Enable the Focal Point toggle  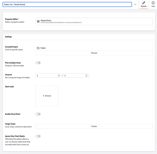(38, 114)
